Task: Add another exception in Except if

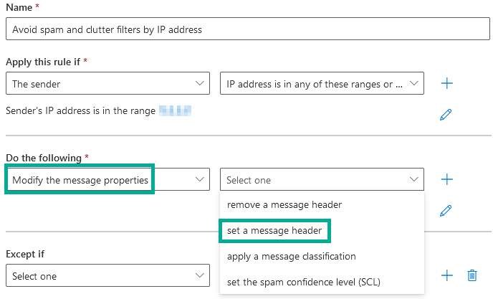Action: tap(447, 275)
